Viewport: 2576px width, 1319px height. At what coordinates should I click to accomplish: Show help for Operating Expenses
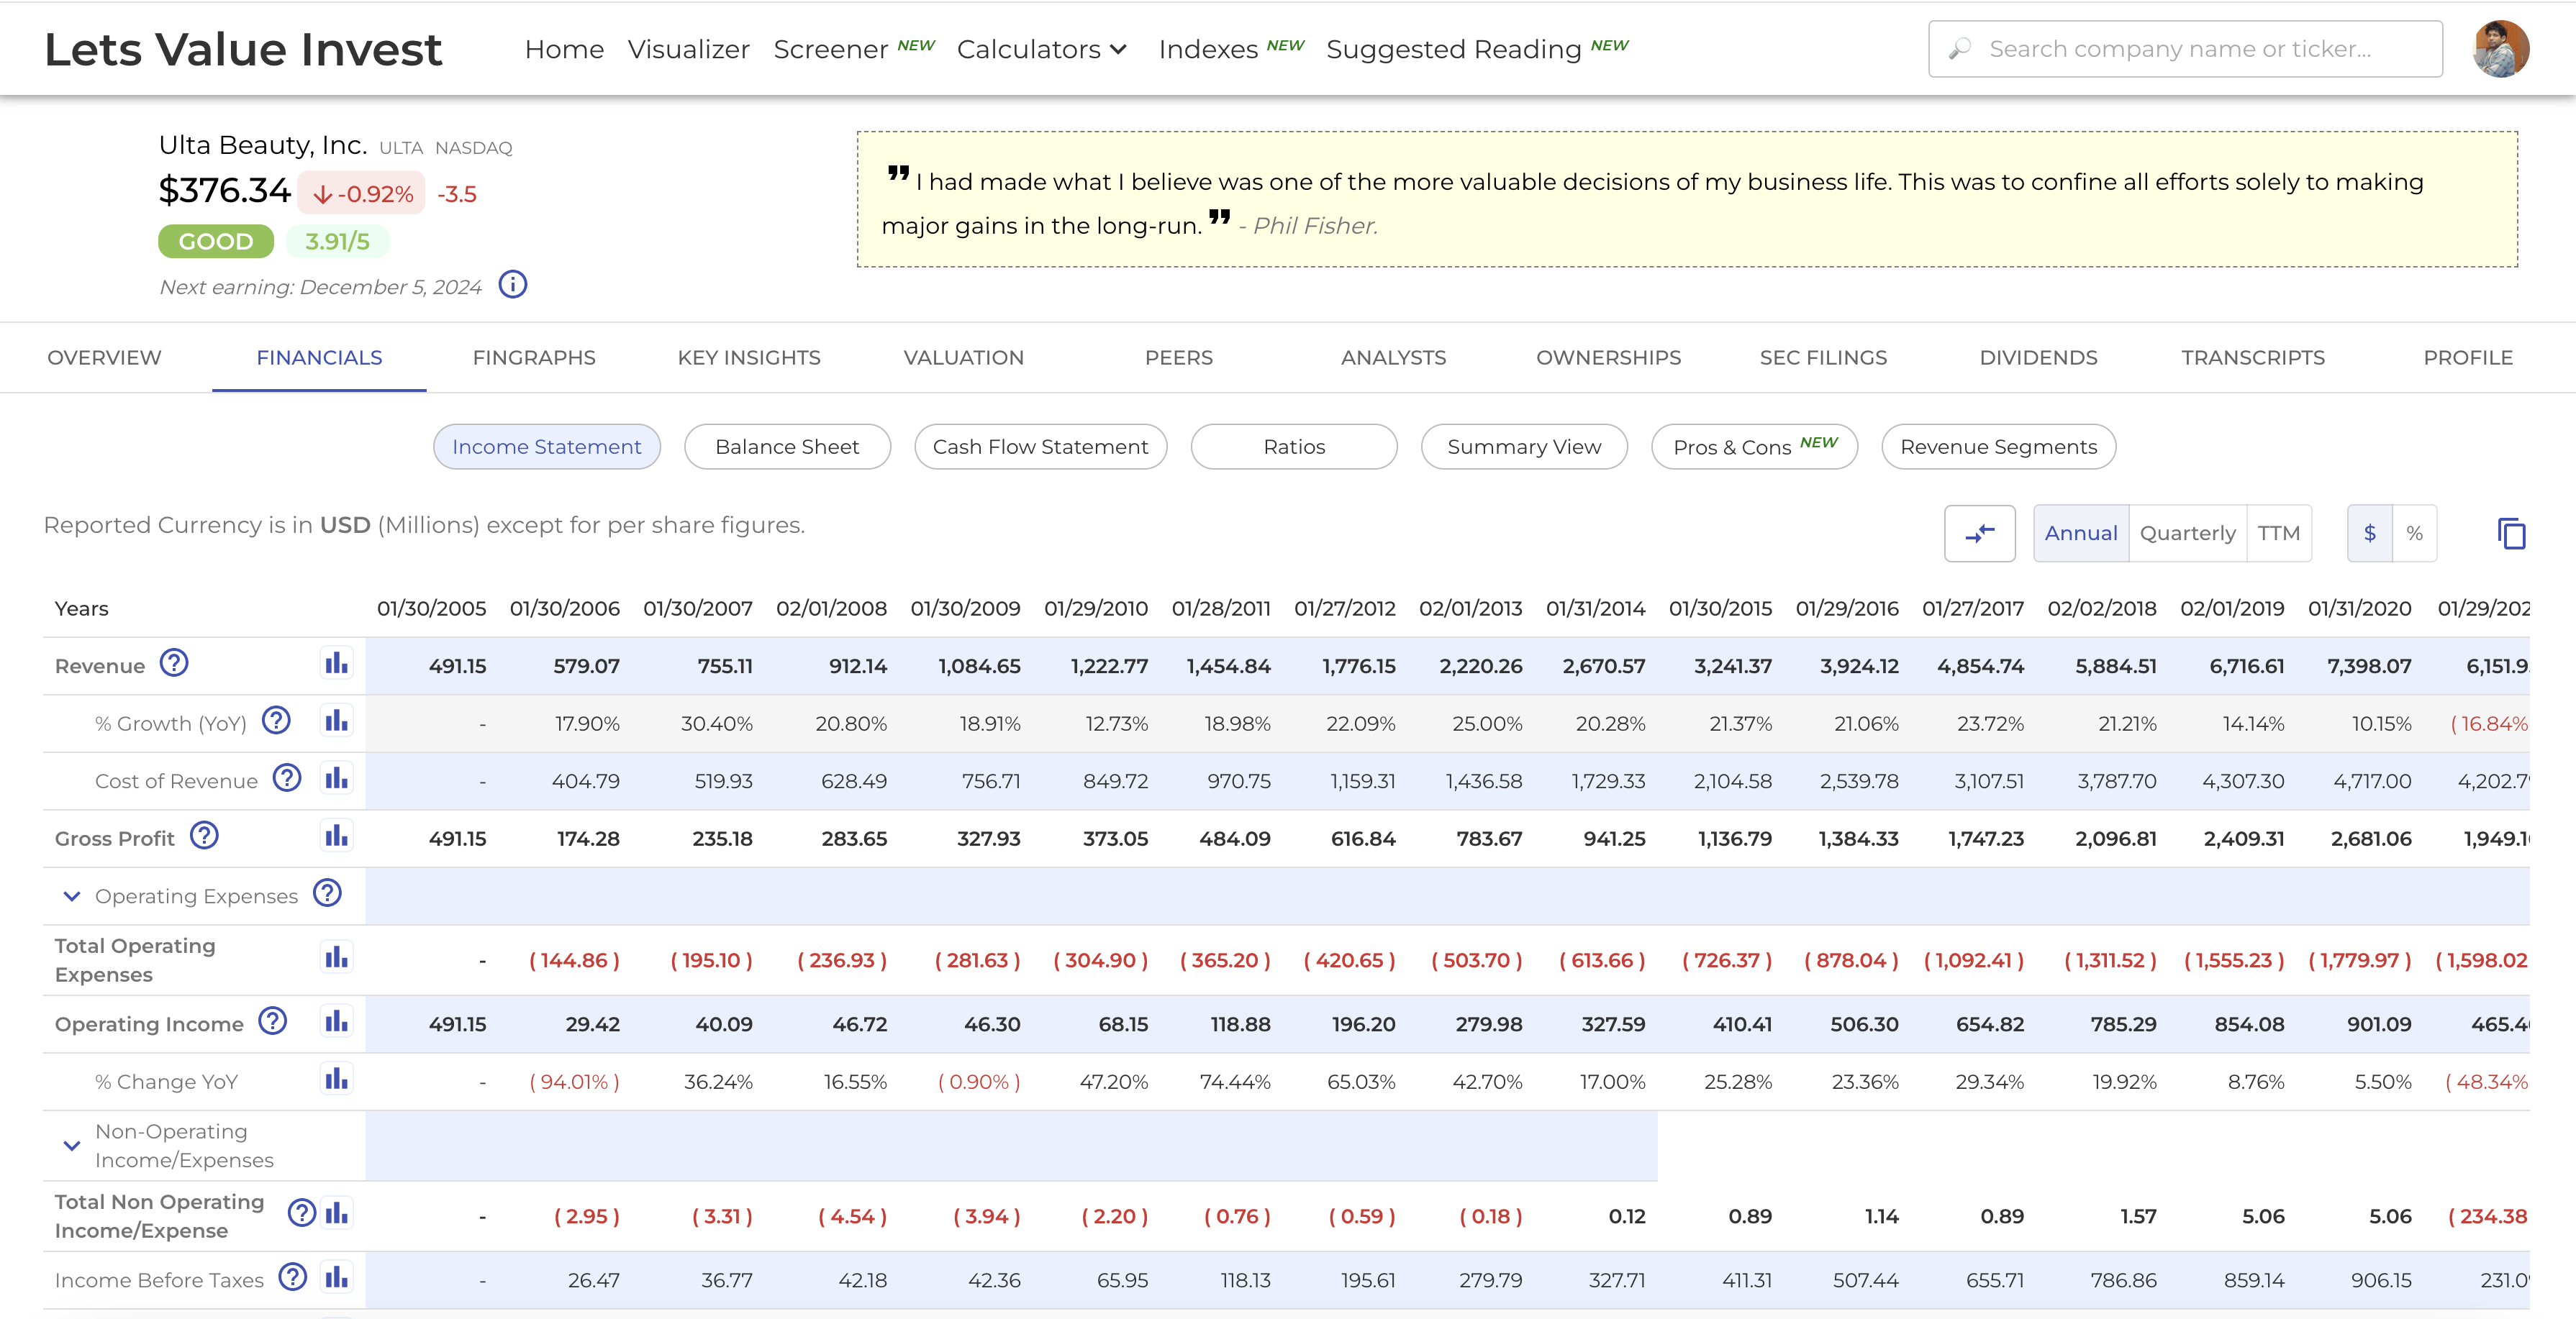pyautogui.click(x=327, y=893)
